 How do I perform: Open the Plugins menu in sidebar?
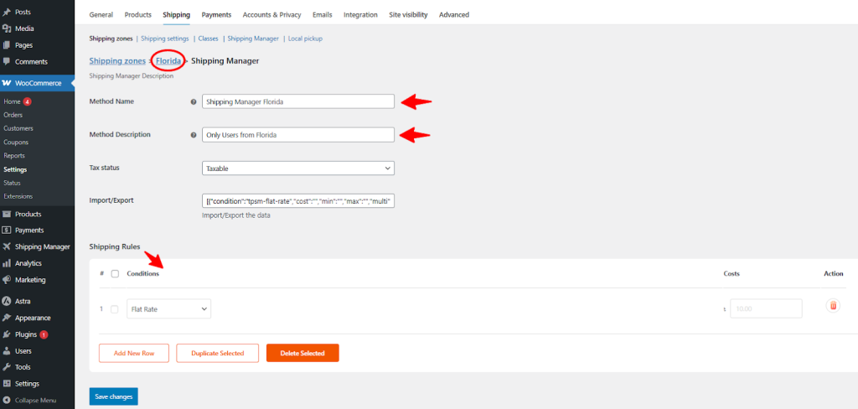click(x=27, y=334)
